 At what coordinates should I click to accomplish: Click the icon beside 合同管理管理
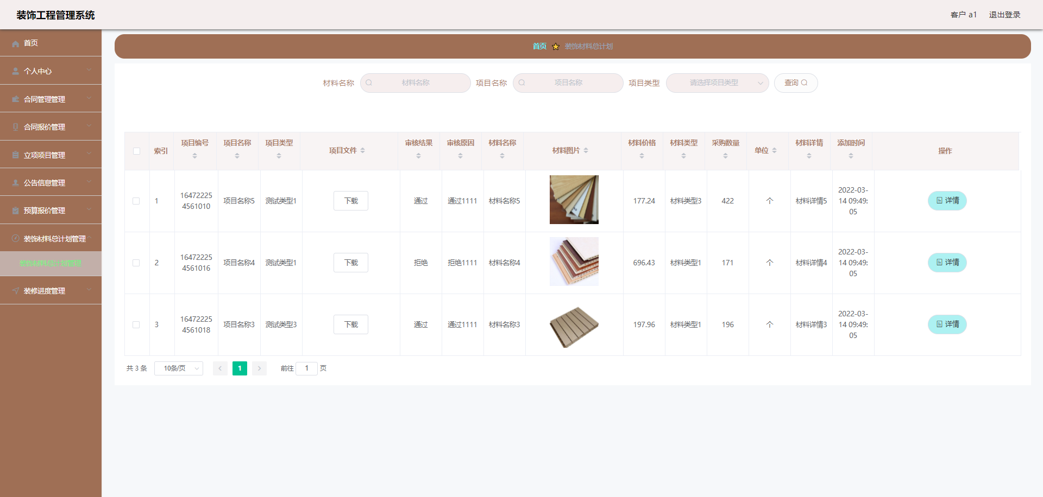16,99
